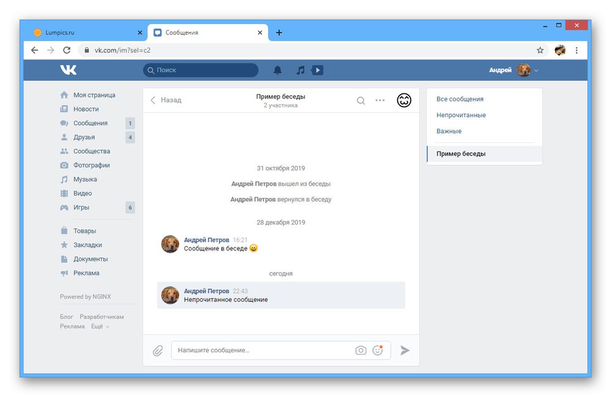Click the paperclip attach icon
The image size is (611, 397).
[x=158, y=351]
